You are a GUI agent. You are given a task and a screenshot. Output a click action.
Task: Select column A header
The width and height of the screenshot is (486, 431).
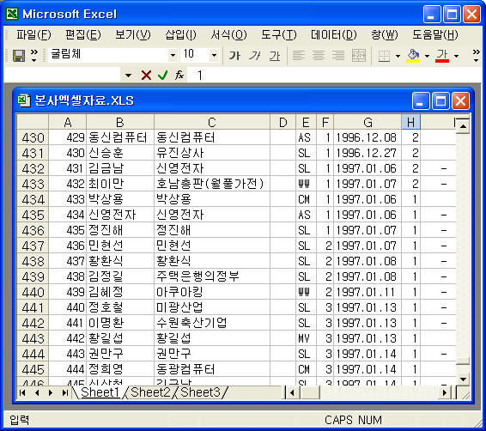pos(67,123)
